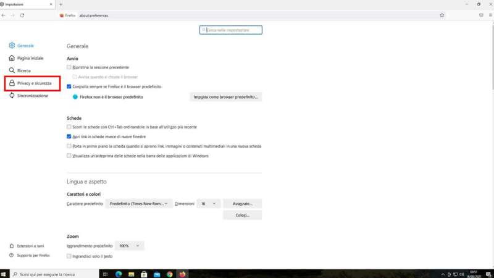494x278 pixels.
Task: Enable Ingrandisci solo il testo
Action: coord(69,256)
